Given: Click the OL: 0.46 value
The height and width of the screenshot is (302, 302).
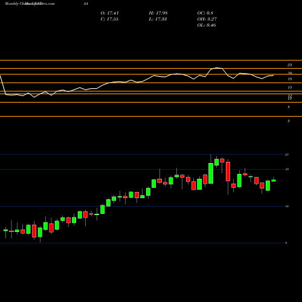Looking at the screenshot, I should click(x=207, y=25).
